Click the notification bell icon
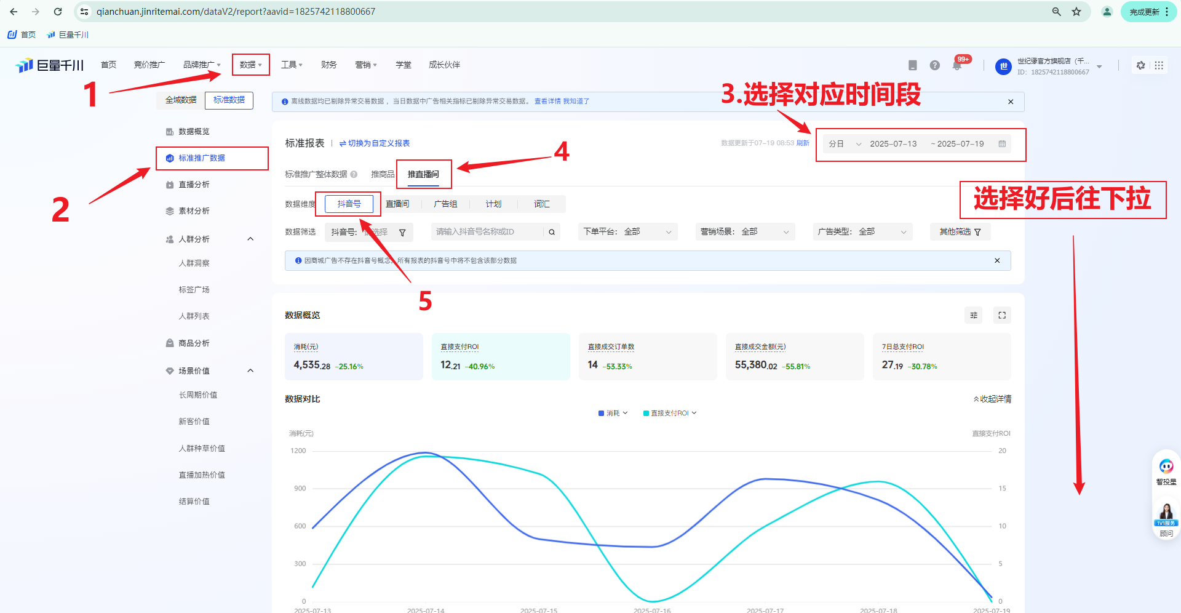Image resolution: width=1181 pixels, height=613 pixels. [x=956, y=65]
